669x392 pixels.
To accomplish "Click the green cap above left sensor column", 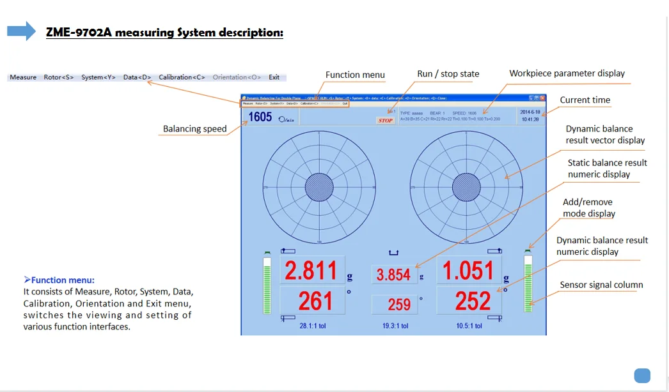I will 267,253.
